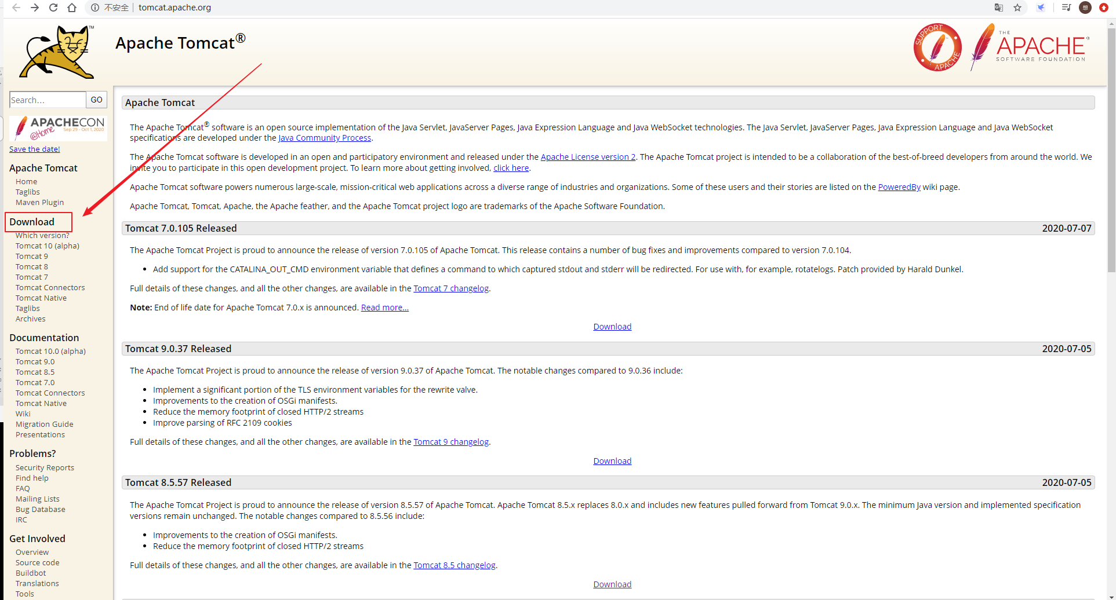The height and width of the screenshot is (600, 1116).
Task: Click into the Search field
Action: tap(48, 100)
